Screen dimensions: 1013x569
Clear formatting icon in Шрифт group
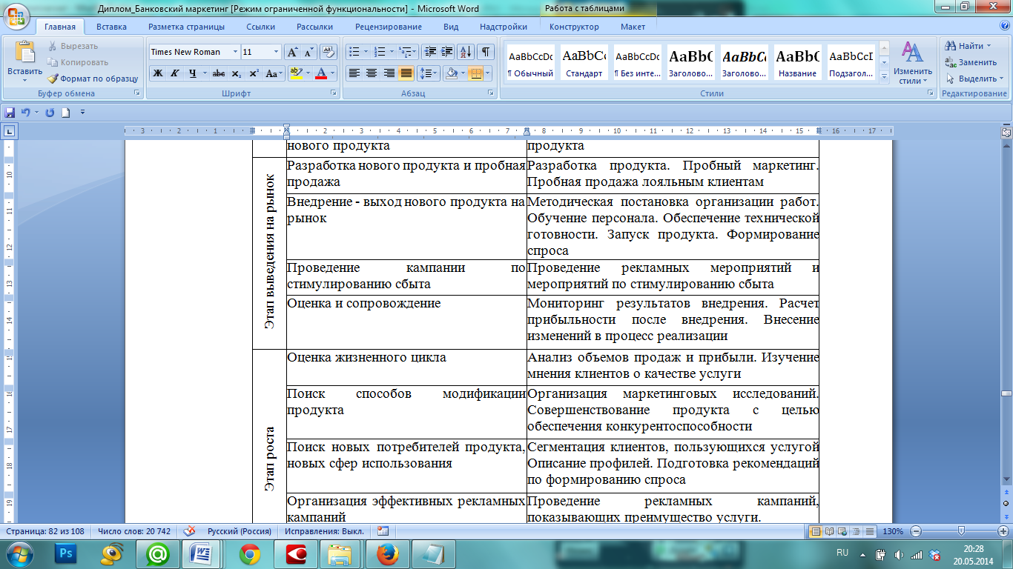[x=328, y=52]
